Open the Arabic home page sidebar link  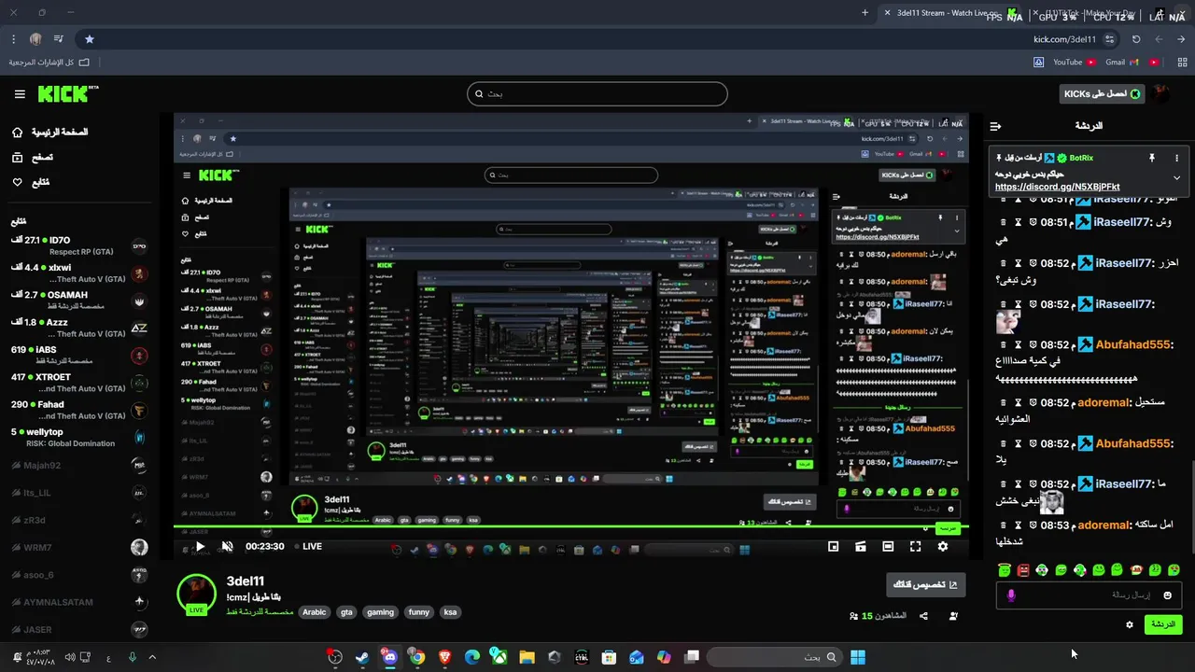(x=49, y=133)
